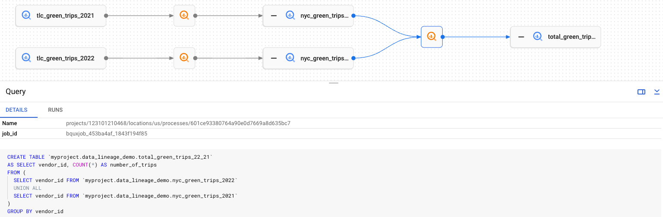This screenshot has height=217, width=663.
Task: Select the tlc_green_trips_2021 node label
Action: pyautogui.click(x=66, y=16)
